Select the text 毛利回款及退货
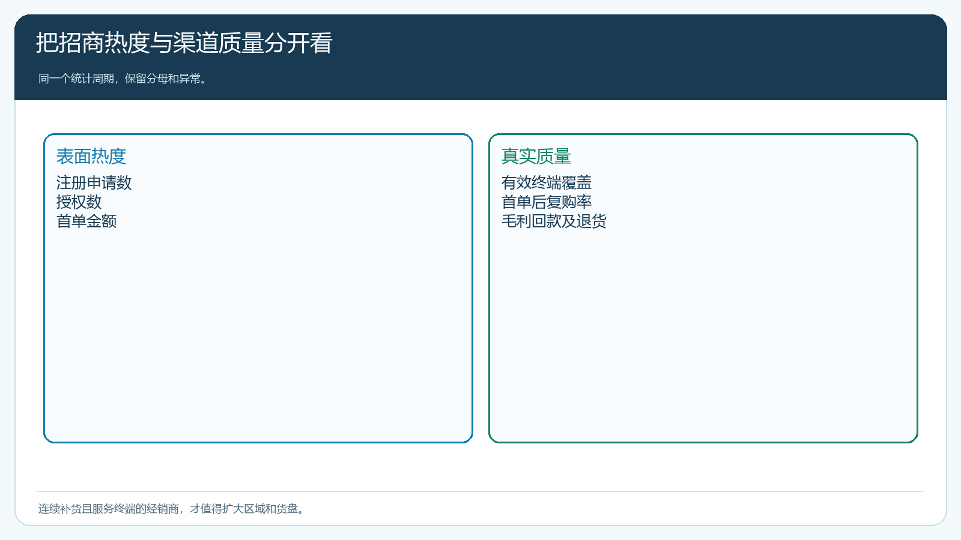This screenshot has height=540, width=961. click(554, 221)
